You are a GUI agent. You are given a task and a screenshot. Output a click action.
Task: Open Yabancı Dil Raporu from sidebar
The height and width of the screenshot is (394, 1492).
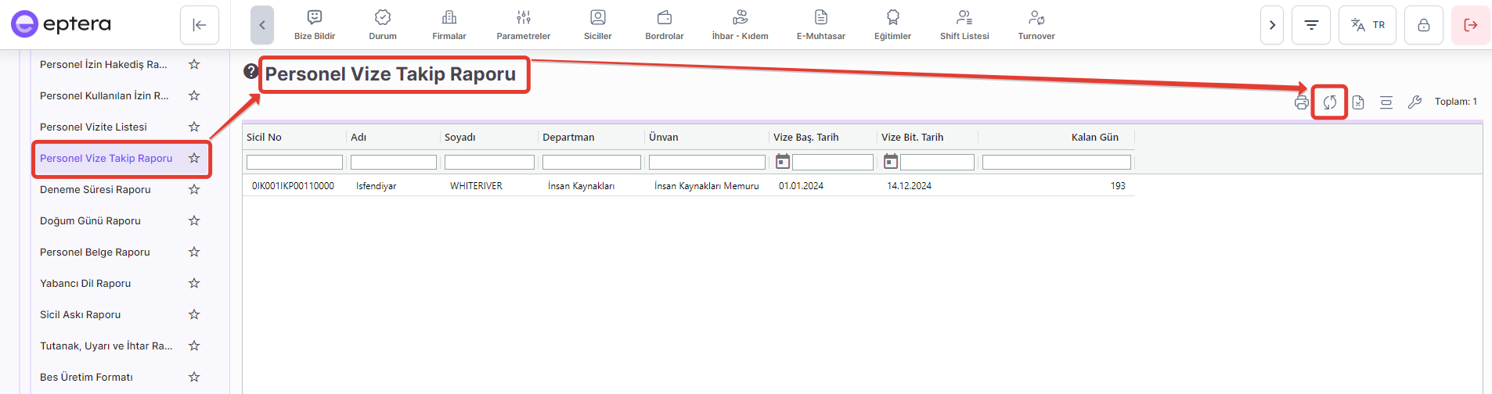click(x=85, y=283)
